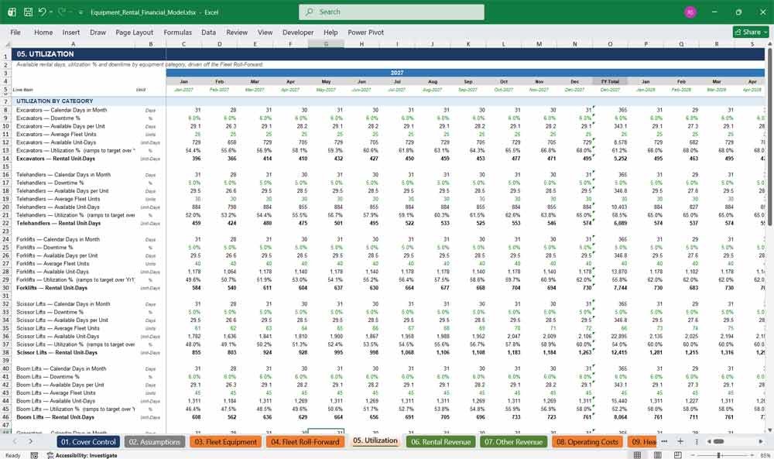Switch to 04. Fleet Roll-Forward sheet
This screenshot has height=459, width=774.
[x=305, y=442]
